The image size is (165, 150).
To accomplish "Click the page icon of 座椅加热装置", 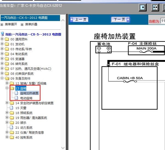I will pyautogui.click(x=16, y=93).
